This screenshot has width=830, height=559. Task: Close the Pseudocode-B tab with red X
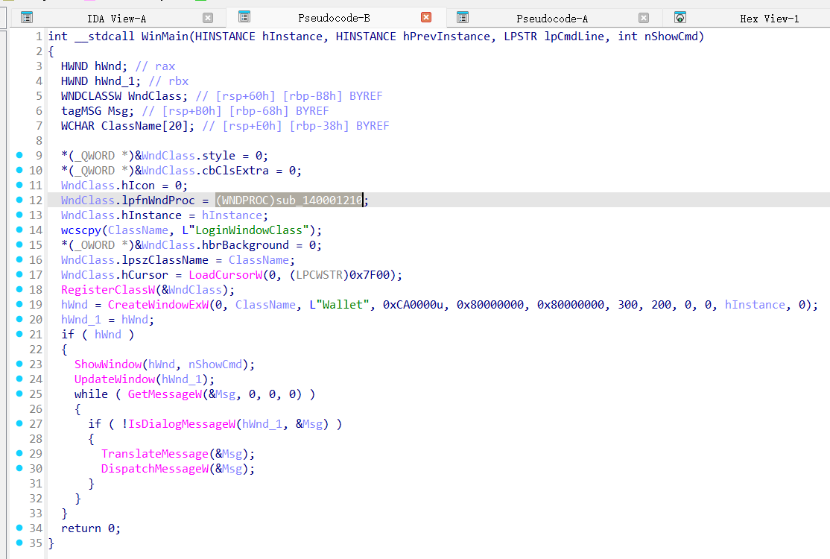click(426, 17)
